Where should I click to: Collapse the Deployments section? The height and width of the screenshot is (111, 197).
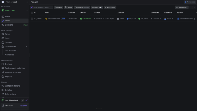[7, 60]
